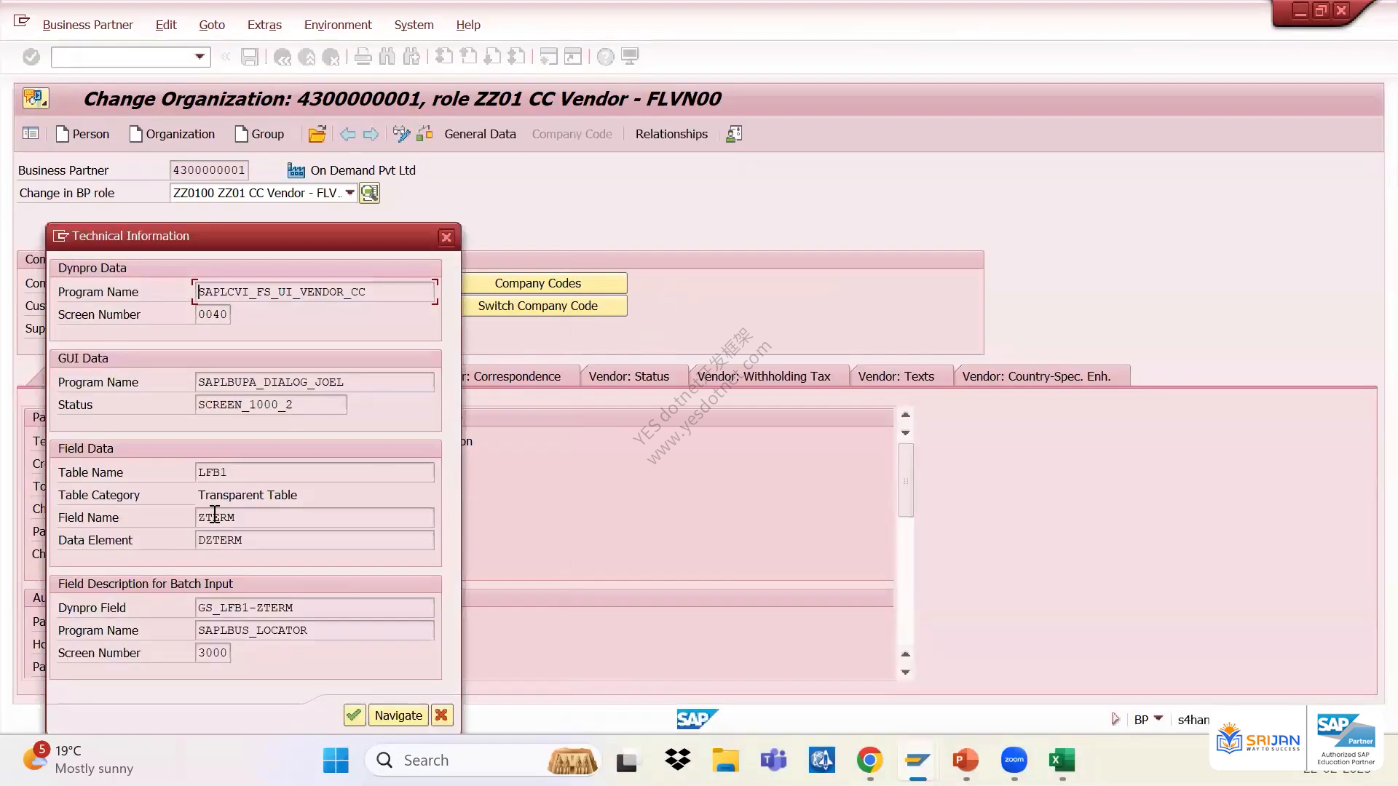This screenshot has height=786, width=1398.
Task: Click the red X Cancel button beside Navigate
Action: click(441, 715)
